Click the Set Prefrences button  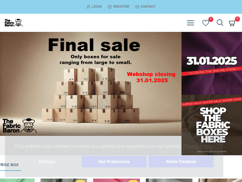[114, 162]
